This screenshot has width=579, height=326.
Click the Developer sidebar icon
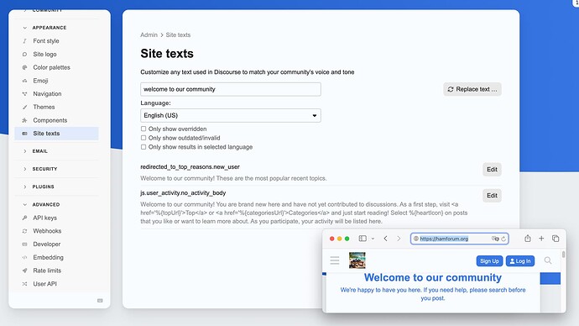(x=24, y=244)
